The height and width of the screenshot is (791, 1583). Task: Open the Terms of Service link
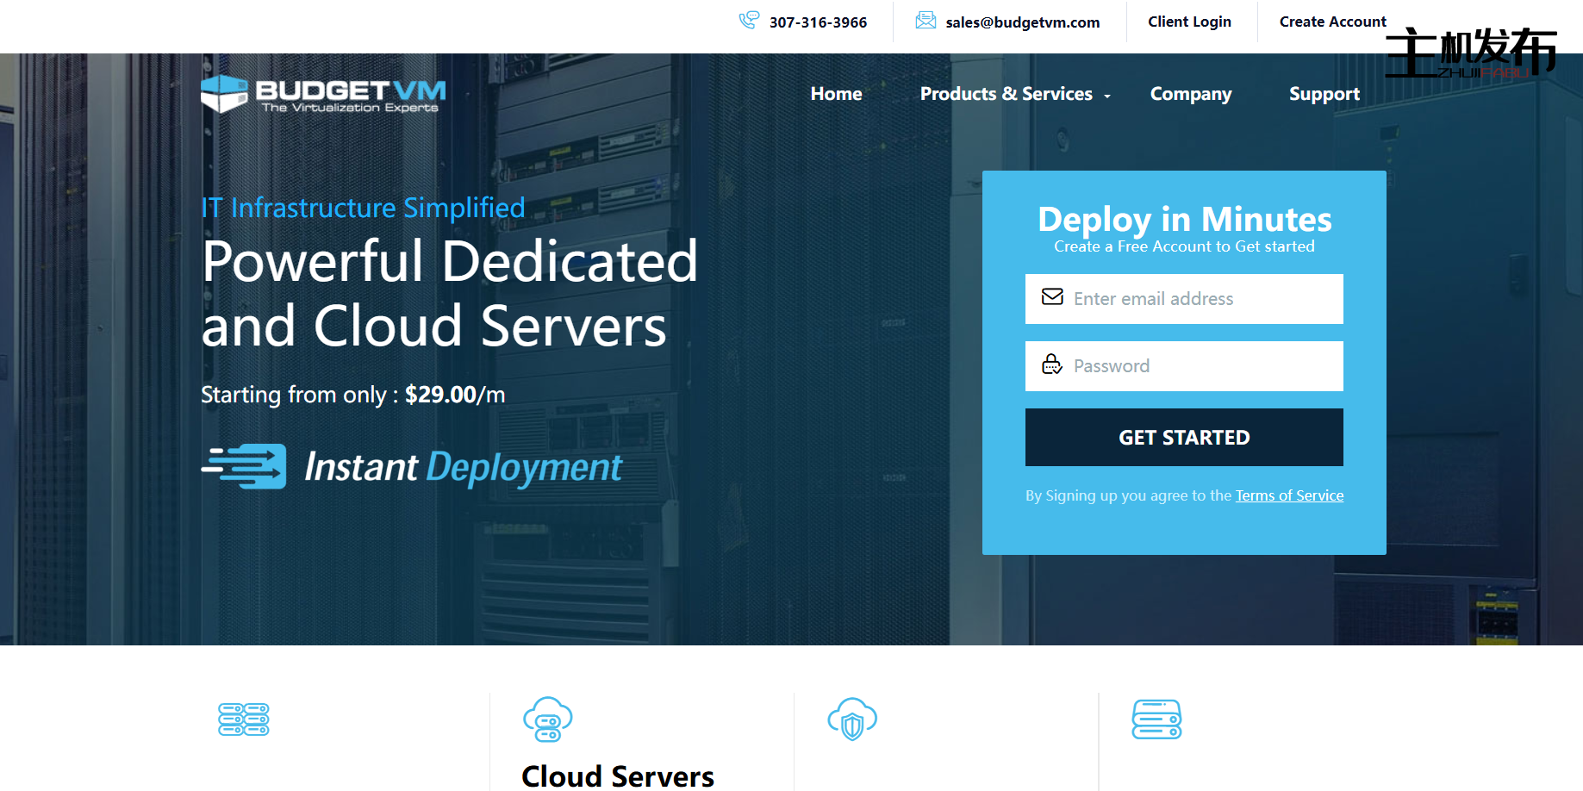[x=1289, y=495]
